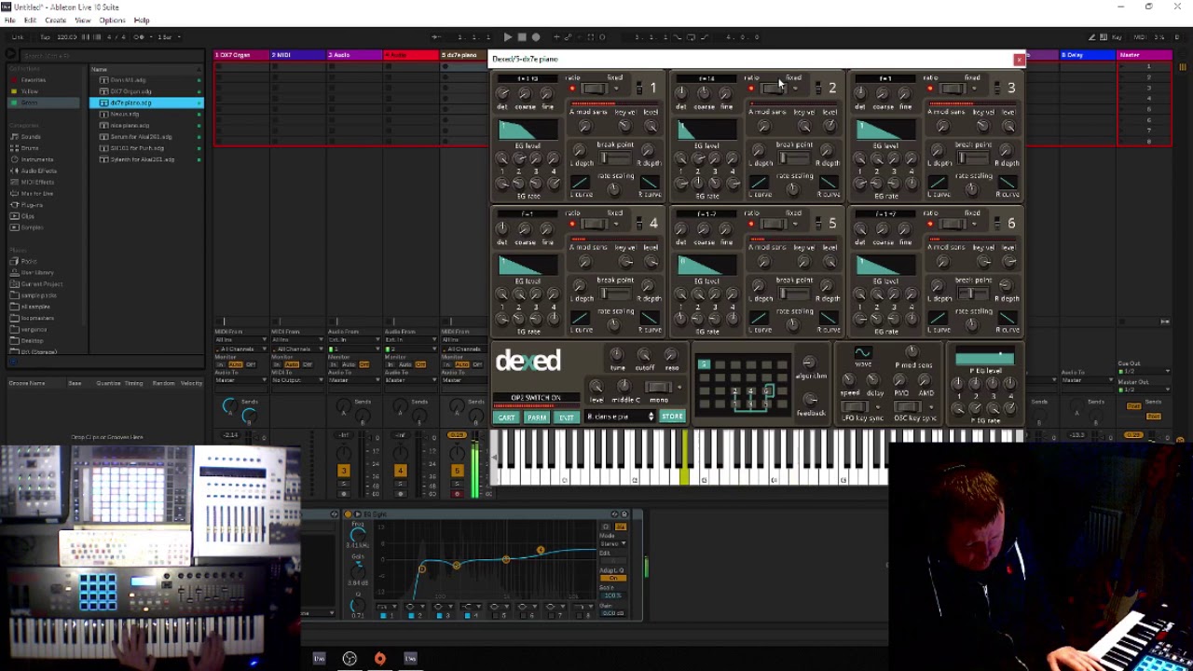Image resolution: width=1193 pixels, height=671 pixels.
Task: Close the Dexed plug-in window
Action: (1019, 60)
